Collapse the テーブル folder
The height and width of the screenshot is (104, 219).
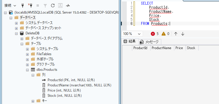coord(22,44)
